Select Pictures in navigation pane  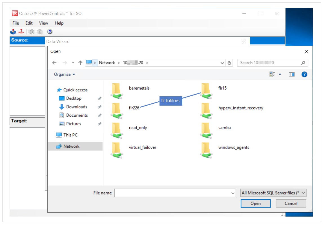click(x=74, y=124)
